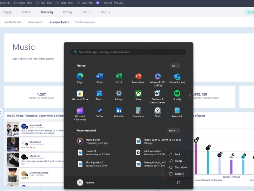Click the power button icon
The image size is (254, 191).
pos(178,182)
